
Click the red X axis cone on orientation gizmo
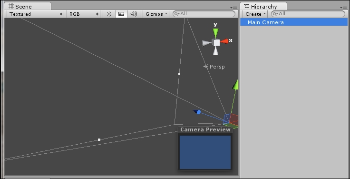tap(224, 41)
